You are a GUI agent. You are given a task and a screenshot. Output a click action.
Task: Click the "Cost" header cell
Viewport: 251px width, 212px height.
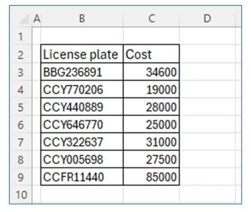[151, 54]
